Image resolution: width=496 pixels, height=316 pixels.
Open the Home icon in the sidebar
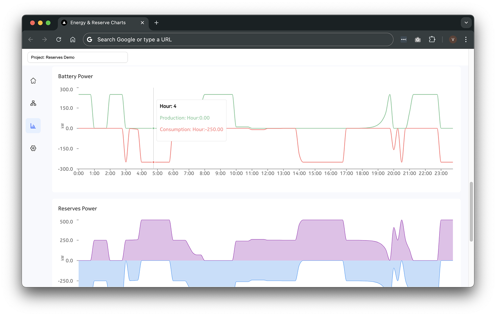(x=33, y=81)
